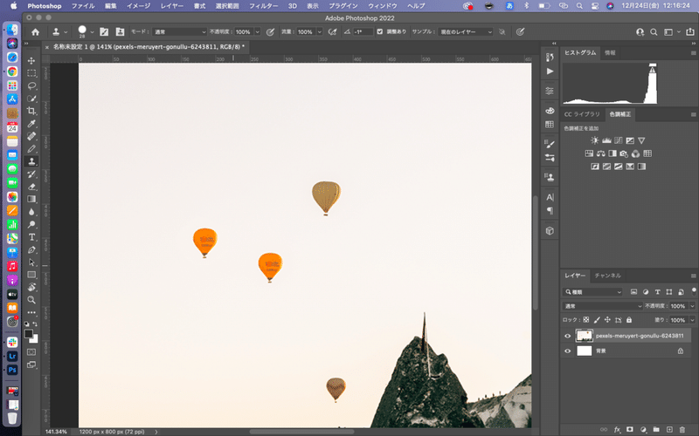Select the Zoom tool in toolbox

click(31, 300)
